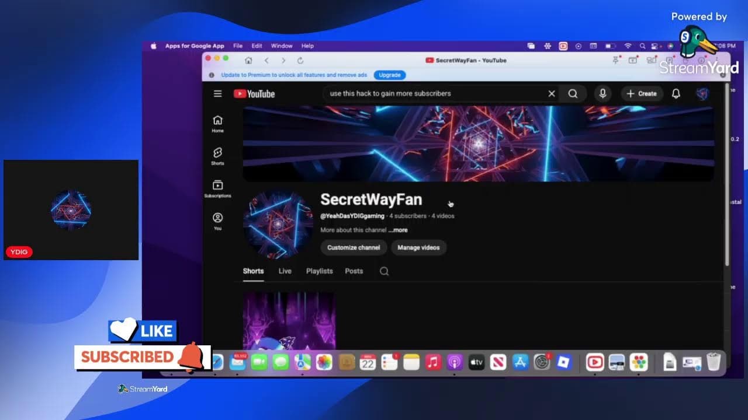The width and height of the screenshot is (748, 420).
Task: Open Reminders from the Dock
Action: pos(389,362)
